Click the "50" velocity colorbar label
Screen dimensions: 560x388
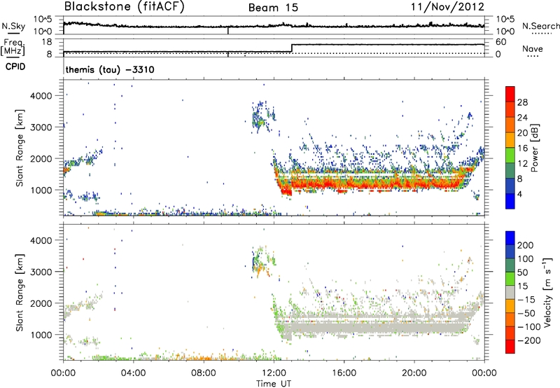[522, 272]
